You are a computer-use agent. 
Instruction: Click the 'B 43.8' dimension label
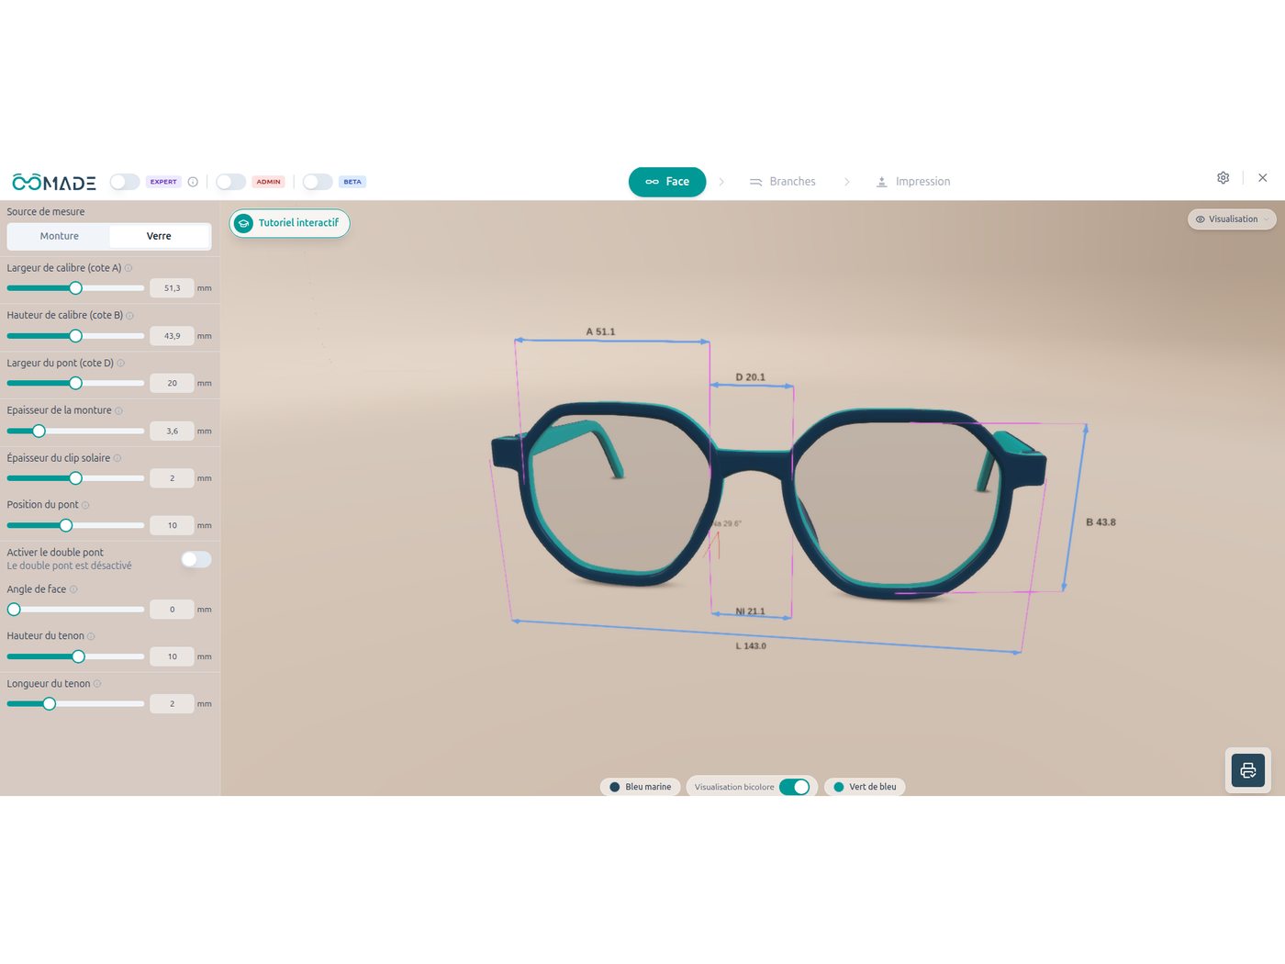pyautogui.click(x=1101, y=522)
